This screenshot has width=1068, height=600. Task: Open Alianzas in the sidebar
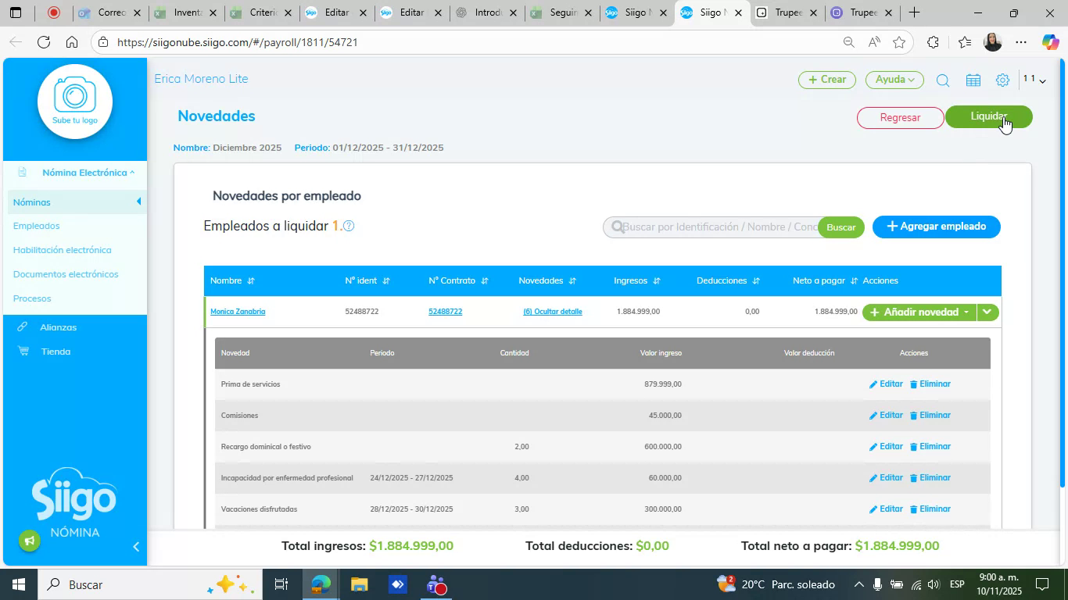click(58, 327)
